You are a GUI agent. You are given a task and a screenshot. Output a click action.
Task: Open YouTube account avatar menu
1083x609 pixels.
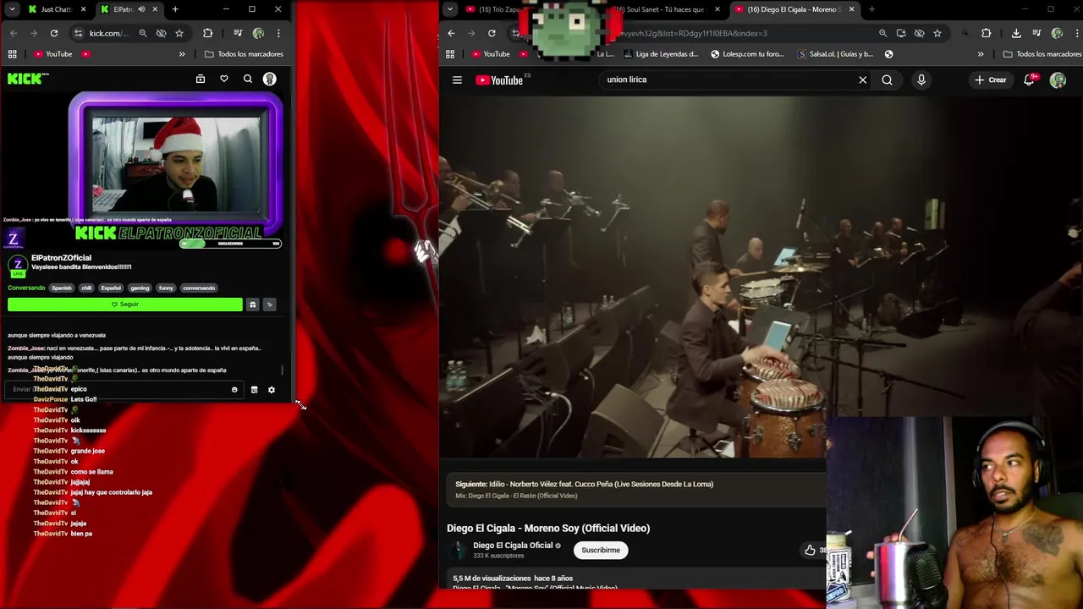point(1058,80)
